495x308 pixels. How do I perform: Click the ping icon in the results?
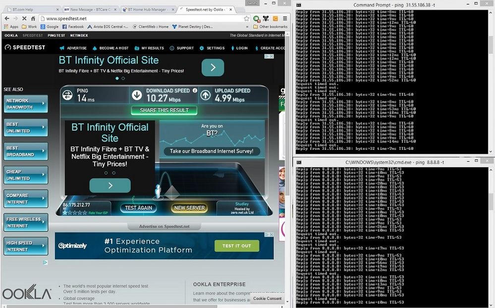[x=67, y=95]
